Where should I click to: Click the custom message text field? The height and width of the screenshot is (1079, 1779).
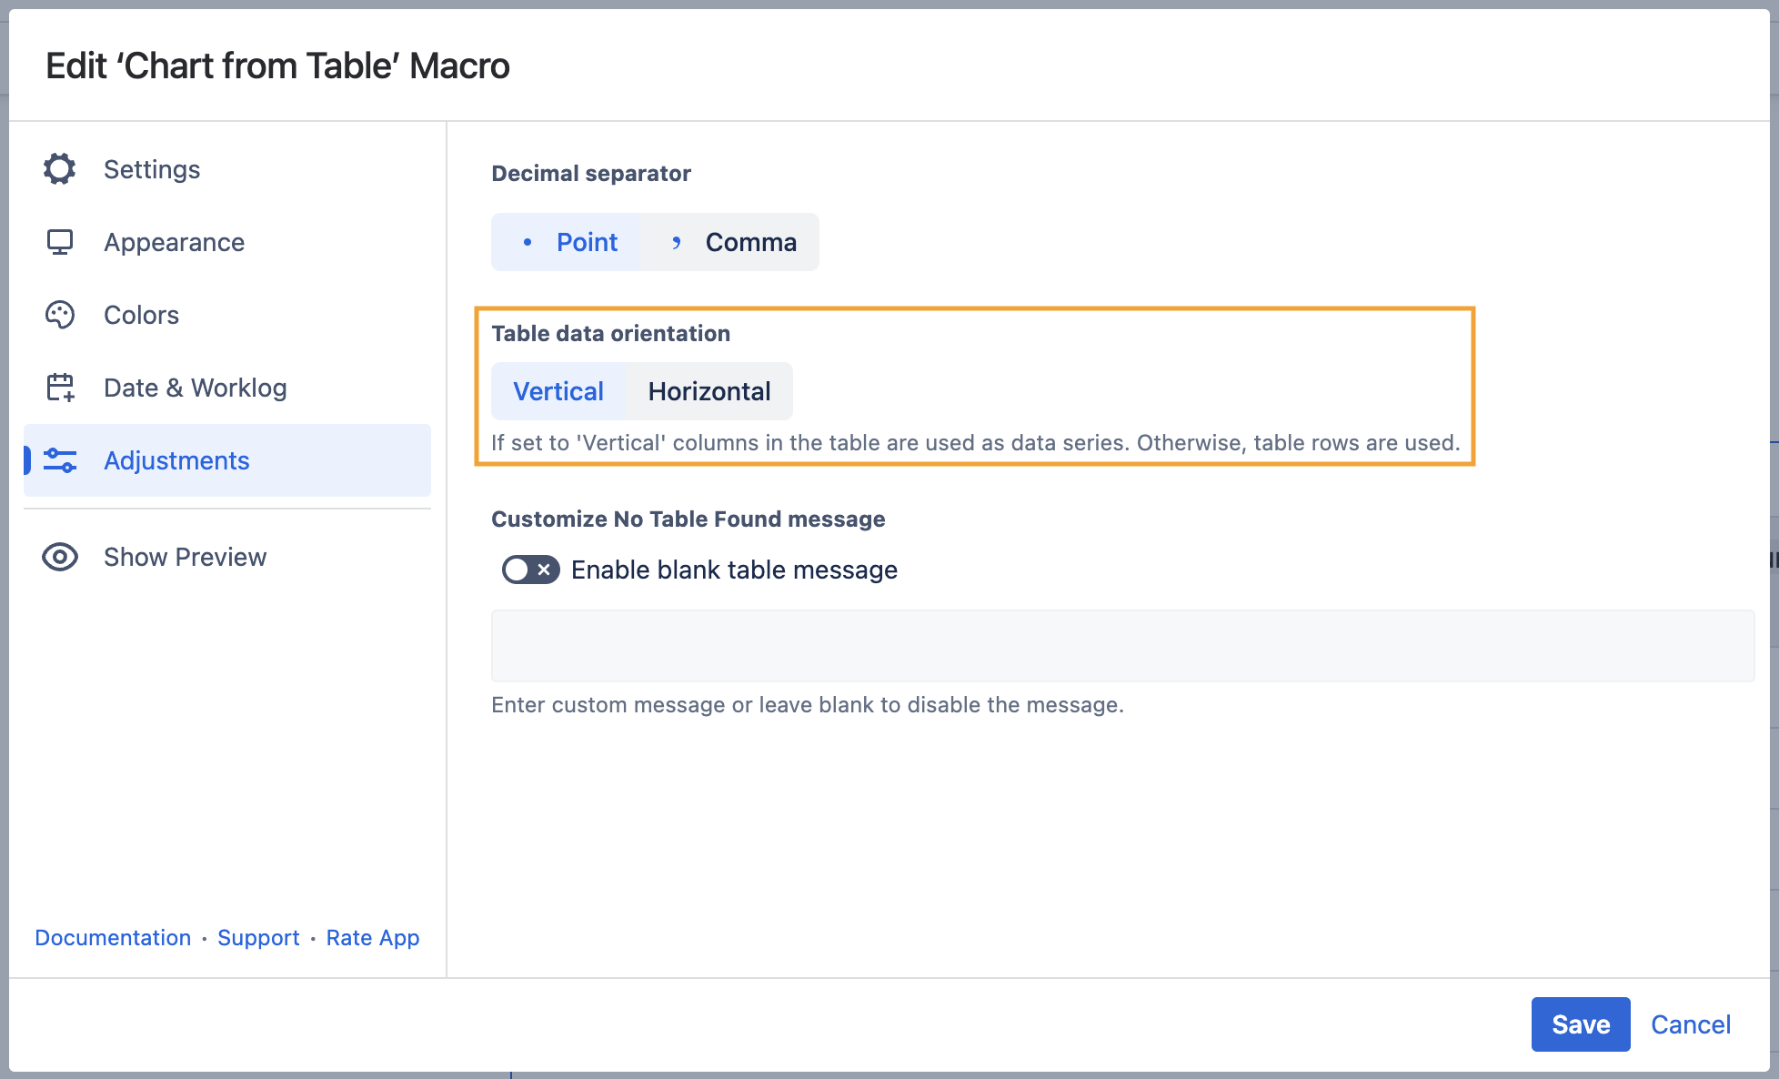point(1121,646)
